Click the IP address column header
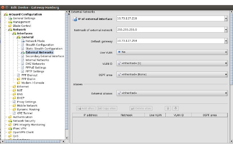Screen dimensions: 233x144 tap(90, 115)
